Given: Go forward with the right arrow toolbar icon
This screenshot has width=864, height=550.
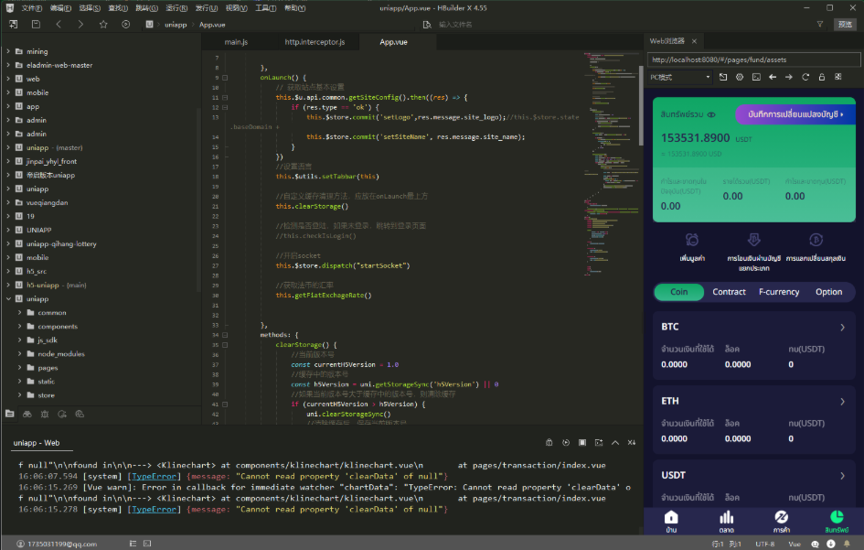Looking at the screenshot, I should (x=80, y=25).
